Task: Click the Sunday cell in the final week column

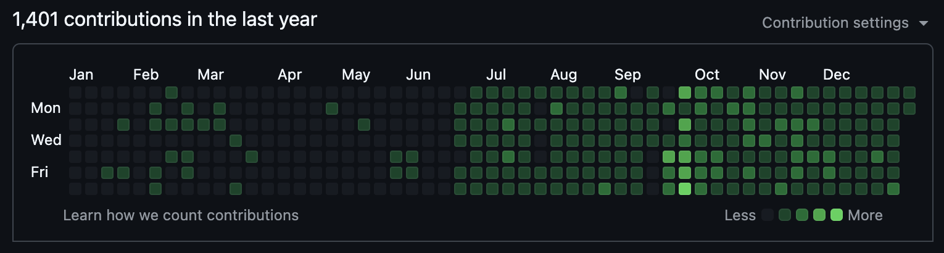Action: (x=909, y=93)
